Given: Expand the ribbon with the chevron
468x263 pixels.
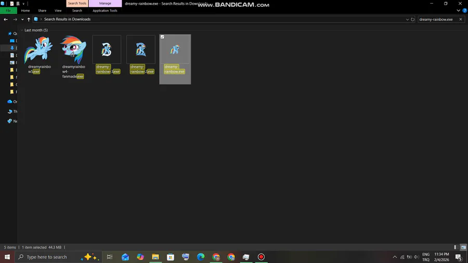Looking at the screenshot, I should pyautogui.click(x=459, y=10).
